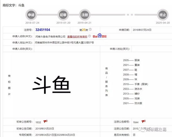Click exclusive rights period 2019年04月21日至2029年04月20日
The width and height of the screenshot is (172, 137).
55,135
